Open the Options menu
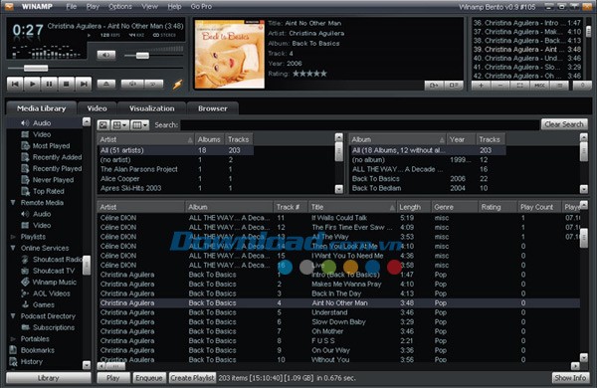This screenshot has height=388, width=597. pyautogui.click(x=120, y=7)
